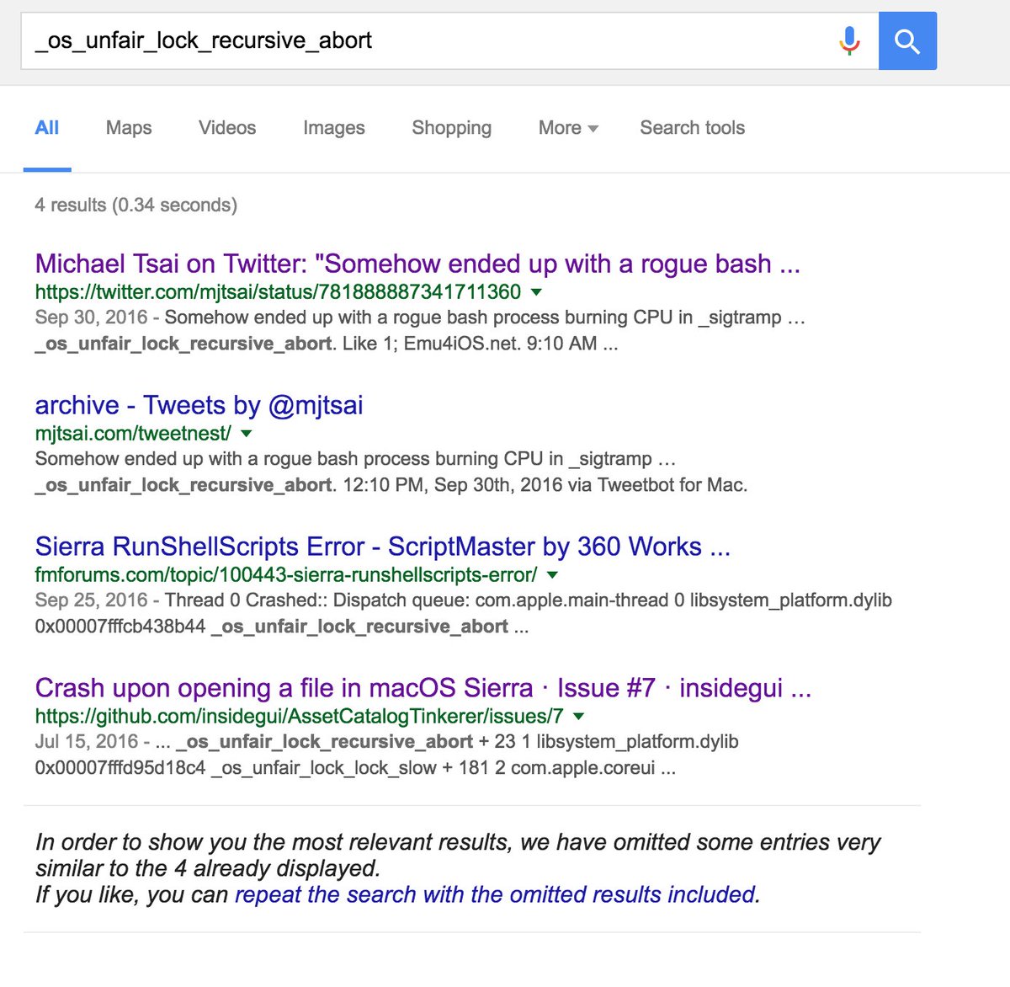Expand arrow next to github.com/insidegui URL
1010x987 pixels.
pos(579,717)
